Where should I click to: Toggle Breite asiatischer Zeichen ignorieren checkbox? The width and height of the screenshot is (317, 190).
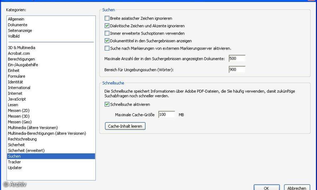pyautogui.click(x=107, y=18)
